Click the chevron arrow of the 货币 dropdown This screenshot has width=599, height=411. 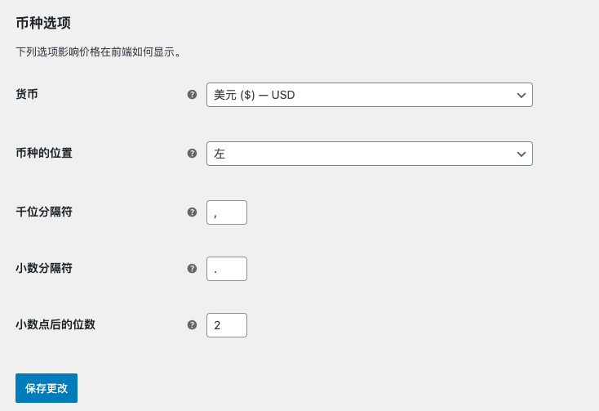click(x=521, y=95)
